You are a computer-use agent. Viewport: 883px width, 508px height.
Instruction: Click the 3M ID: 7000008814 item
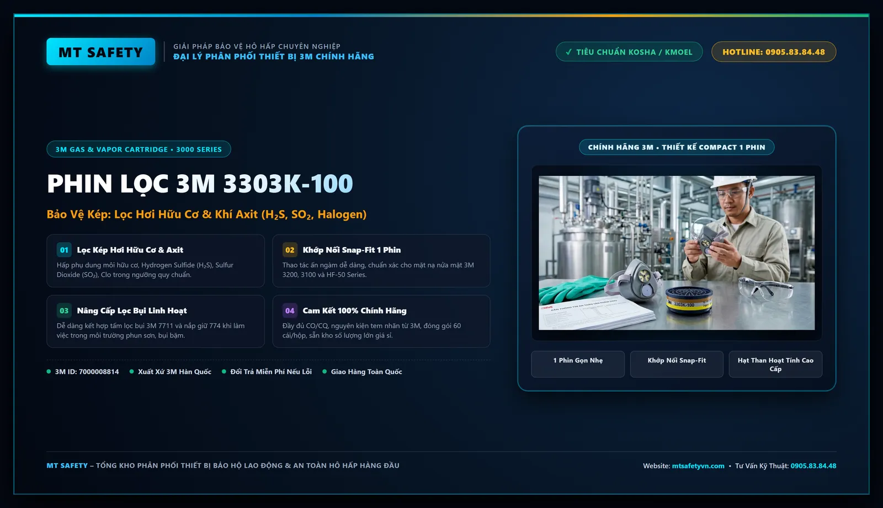83,372
